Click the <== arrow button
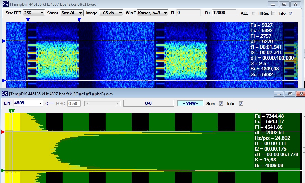This screenshot has width=305, height=183. click(49, 104)
